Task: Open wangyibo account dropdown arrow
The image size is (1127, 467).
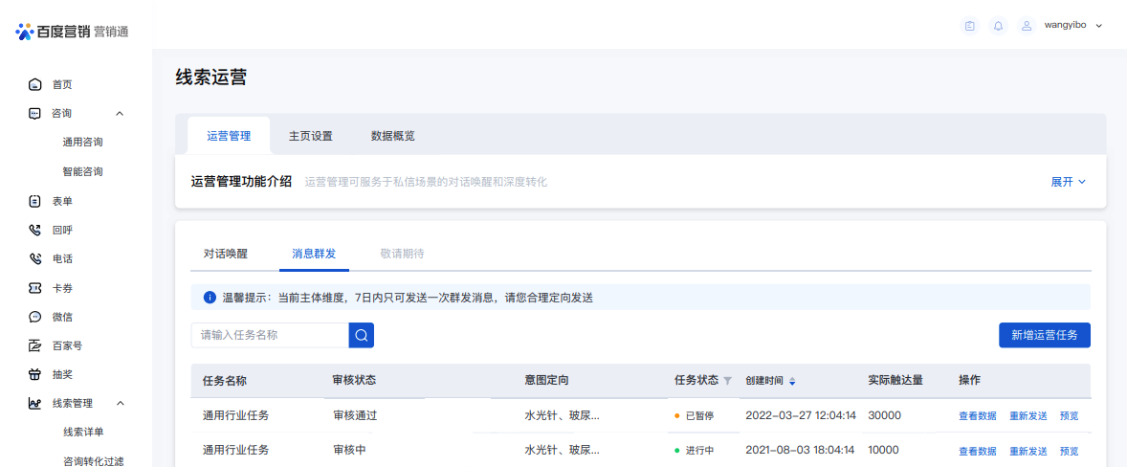Action: pyautogui.click(x=1099, y=26)
